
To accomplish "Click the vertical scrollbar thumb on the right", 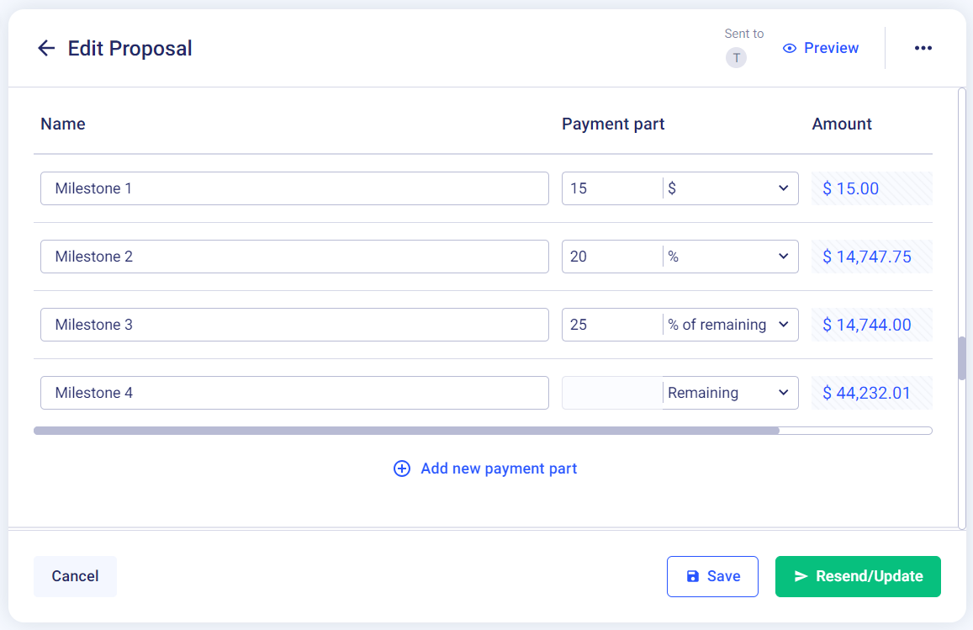I will pyautogui.click(x=962, y=358).
